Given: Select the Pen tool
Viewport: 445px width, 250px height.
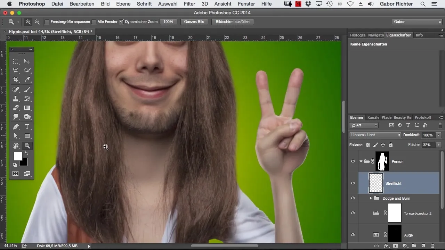Looking at the screenshot, I should (16, 127).
